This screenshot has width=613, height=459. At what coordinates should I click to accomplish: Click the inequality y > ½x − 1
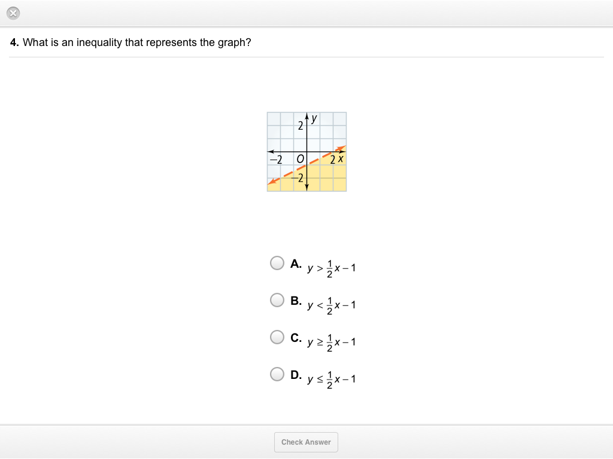click(x=332, y=268)
